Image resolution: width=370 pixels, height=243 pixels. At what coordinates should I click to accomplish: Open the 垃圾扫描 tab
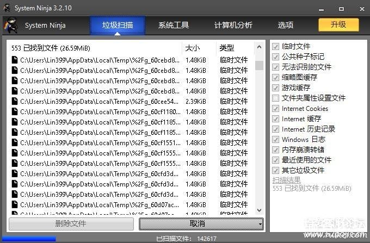click(x=118, y=25)
